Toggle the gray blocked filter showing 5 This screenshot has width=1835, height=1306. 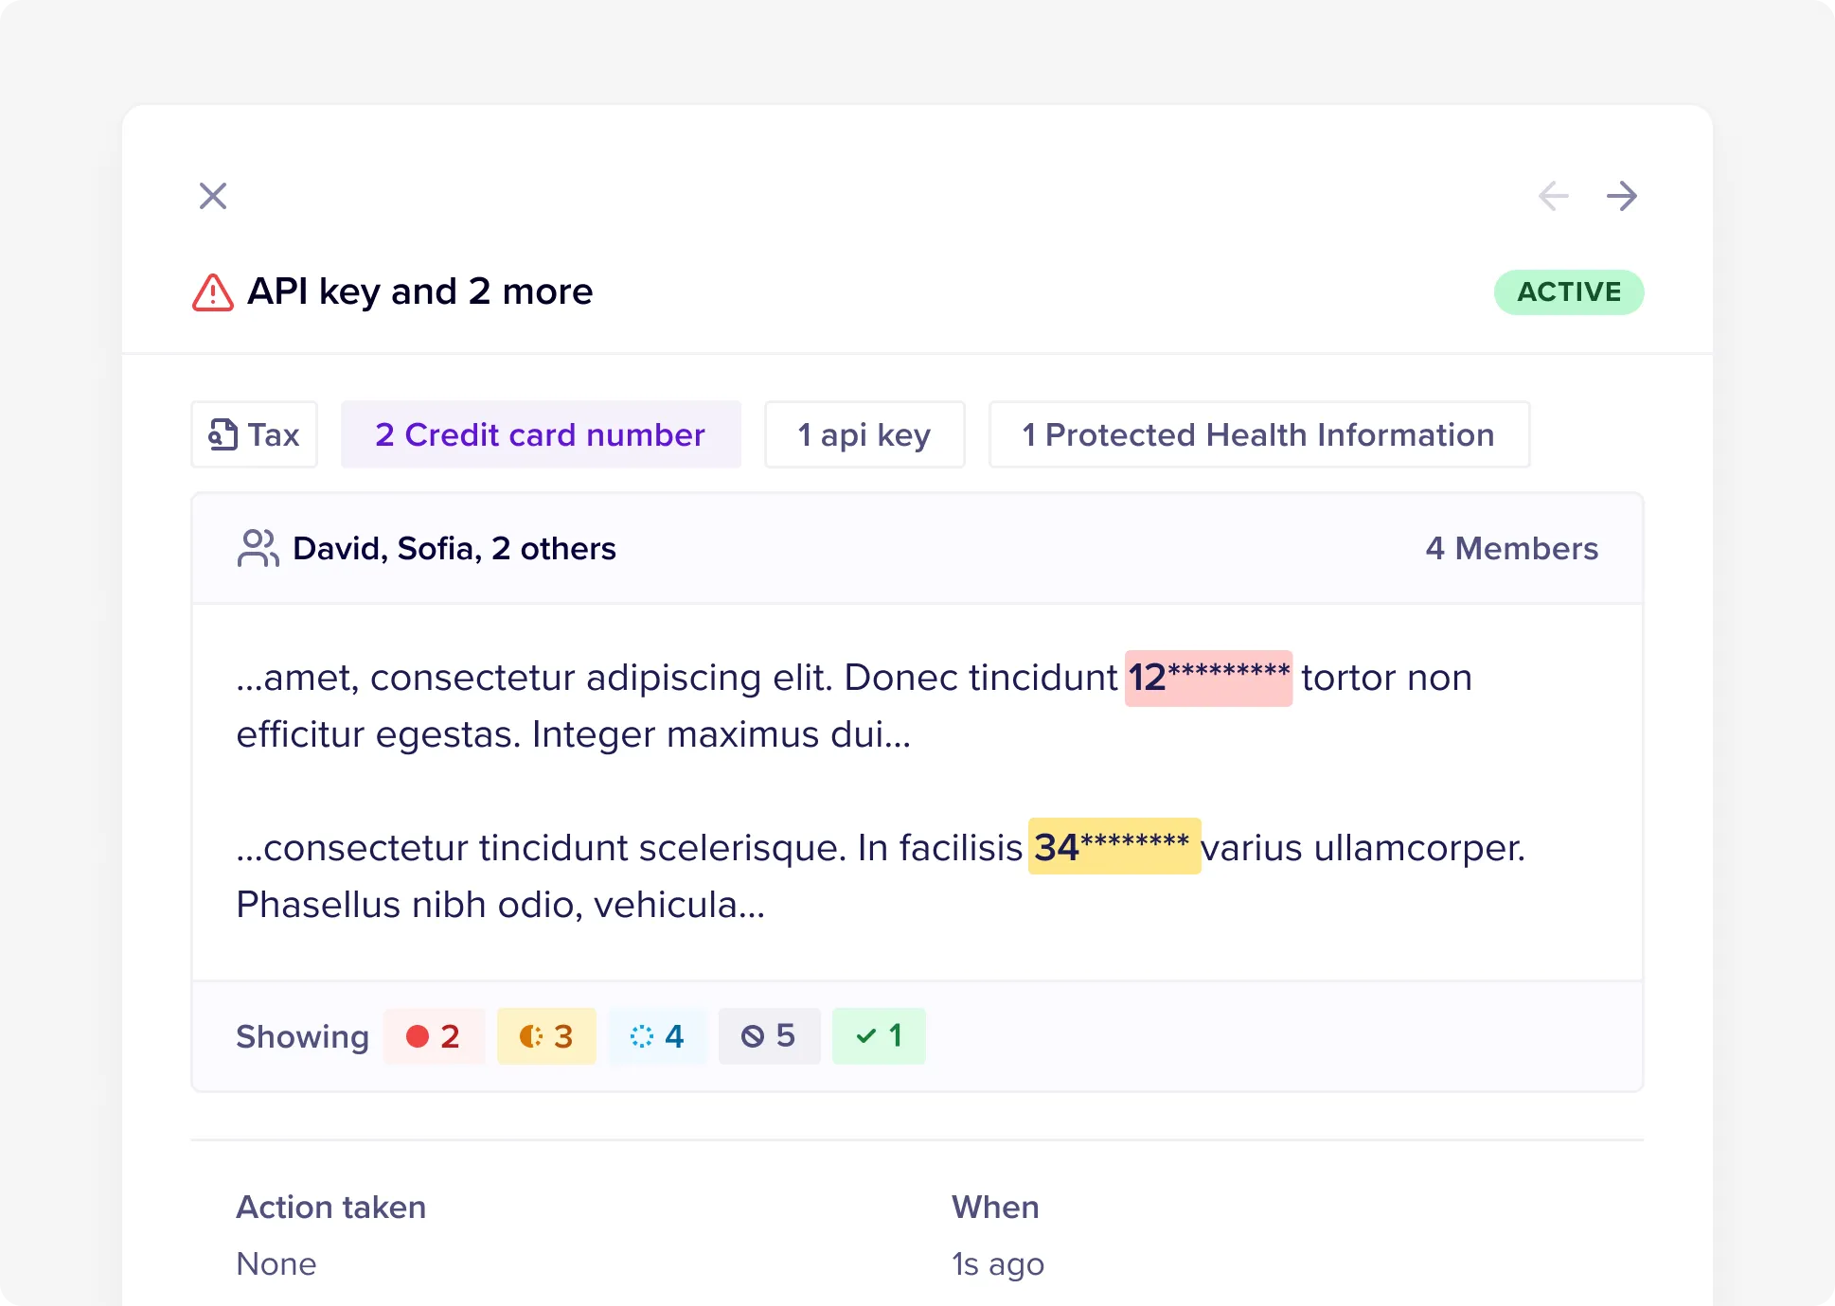click(x=769, y=1036)
